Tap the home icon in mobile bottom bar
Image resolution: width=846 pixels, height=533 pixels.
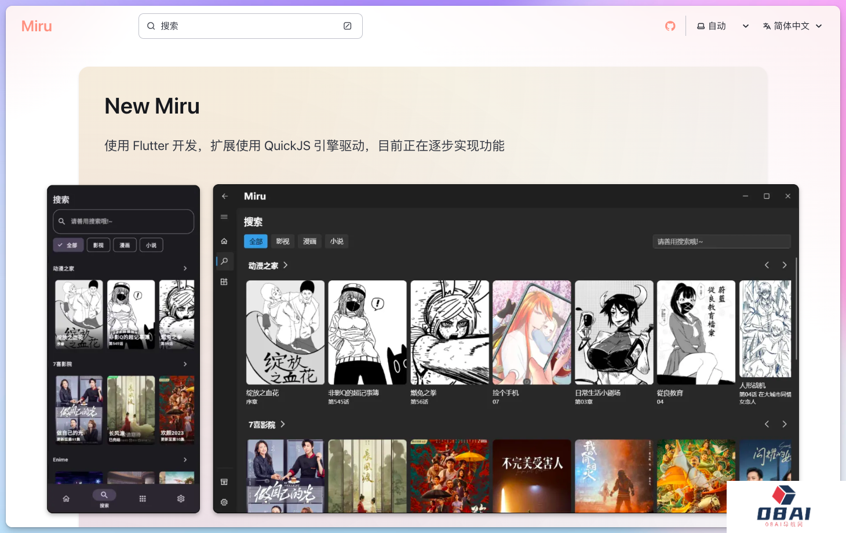pyautogui.click(x=66, y=499)
